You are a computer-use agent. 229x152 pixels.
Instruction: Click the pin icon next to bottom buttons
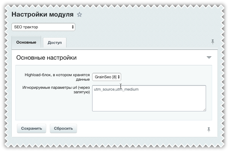(x=208, y=129)
